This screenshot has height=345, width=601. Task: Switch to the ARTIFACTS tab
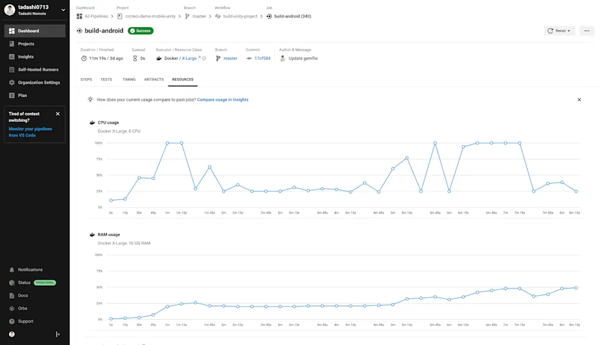coord(154,79)
